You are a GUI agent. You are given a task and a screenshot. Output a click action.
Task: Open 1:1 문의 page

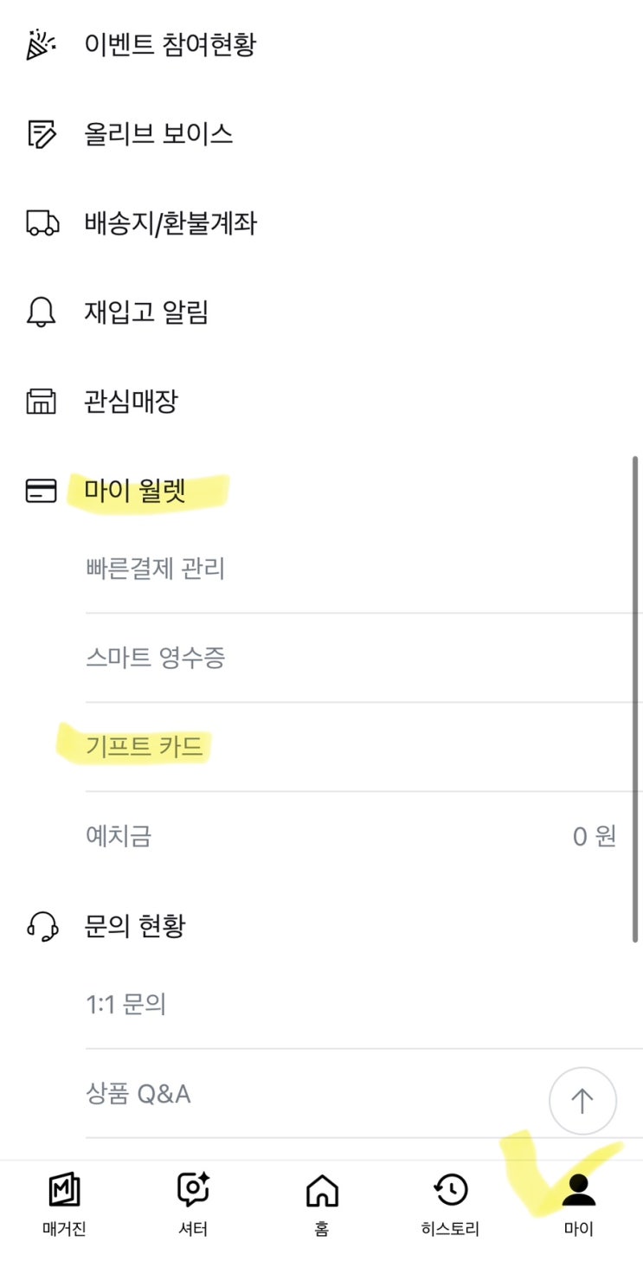(x=126, y=1005)
